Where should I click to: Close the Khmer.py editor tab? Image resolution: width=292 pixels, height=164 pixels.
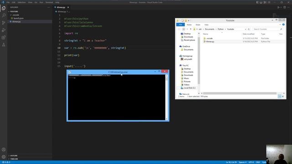(x=68, y=7)
